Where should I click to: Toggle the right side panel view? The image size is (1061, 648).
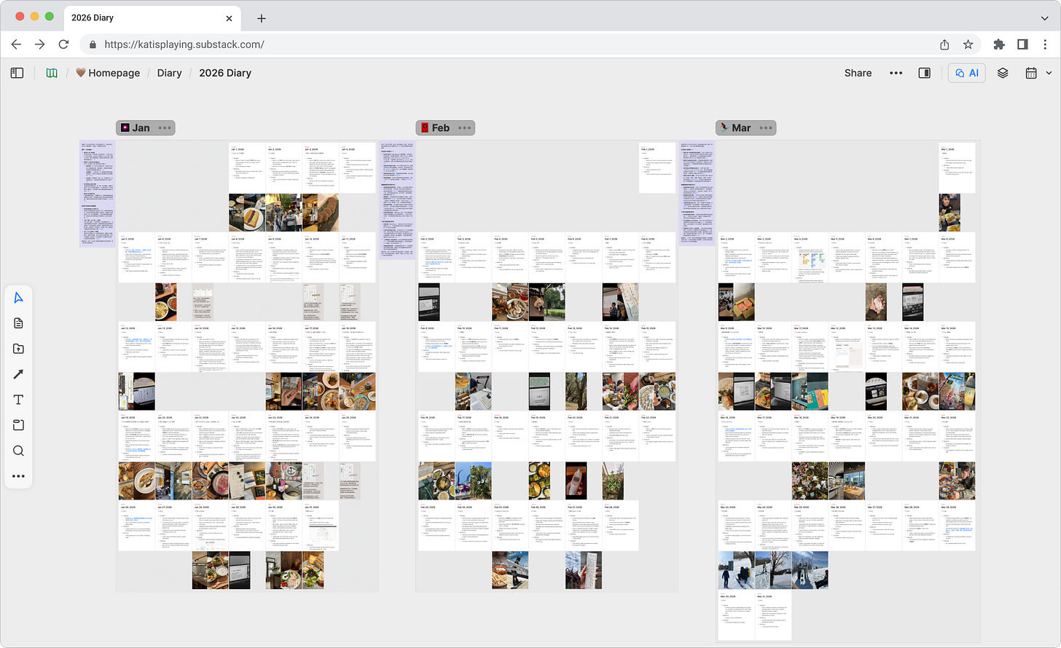(x=925, y=73)
